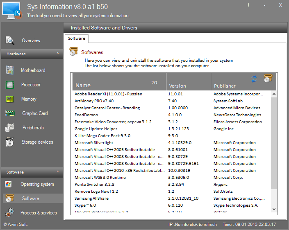Click the Storage devices disk icon

(x=9, y=142)
